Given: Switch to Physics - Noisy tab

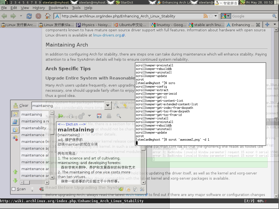Looking at the screenshot, I should [x=94, y=25].
